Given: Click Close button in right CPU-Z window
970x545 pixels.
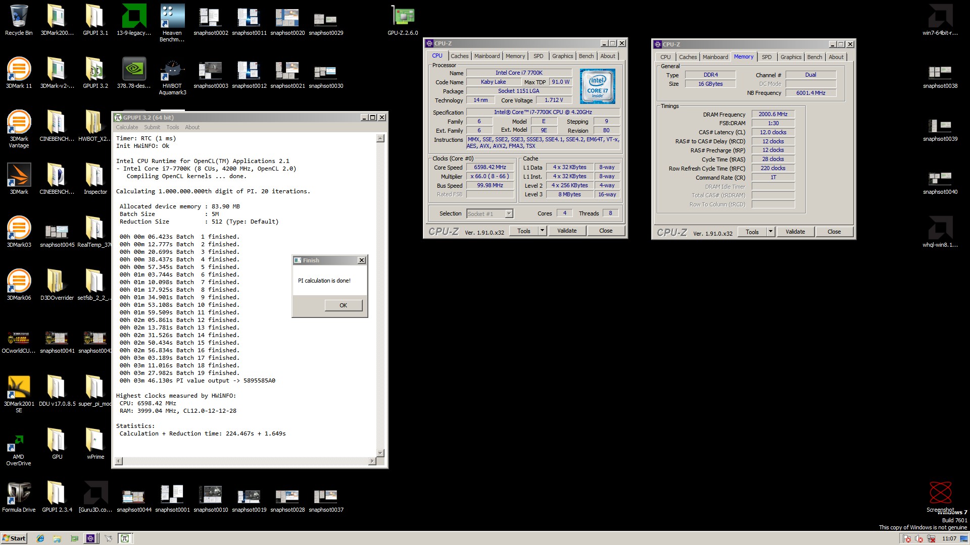Looking at the screenshot, I should pyautogui.click(x=834, y=232).
